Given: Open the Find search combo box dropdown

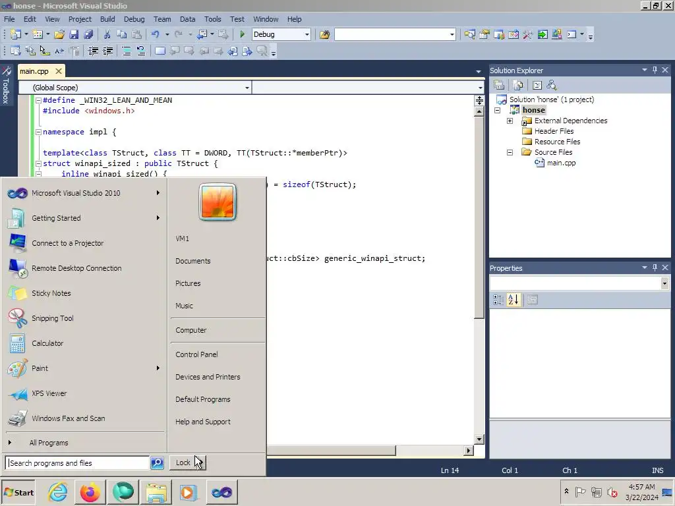Looking at the screenshot, I should click(452, 34).
